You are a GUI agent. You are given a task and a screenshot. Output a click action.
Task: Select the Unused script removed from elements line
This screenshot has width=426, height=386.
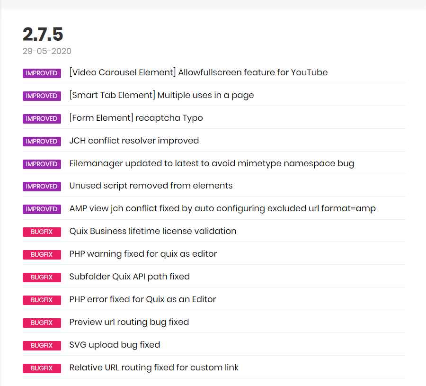pyautogui.click(x=151, y=186)
